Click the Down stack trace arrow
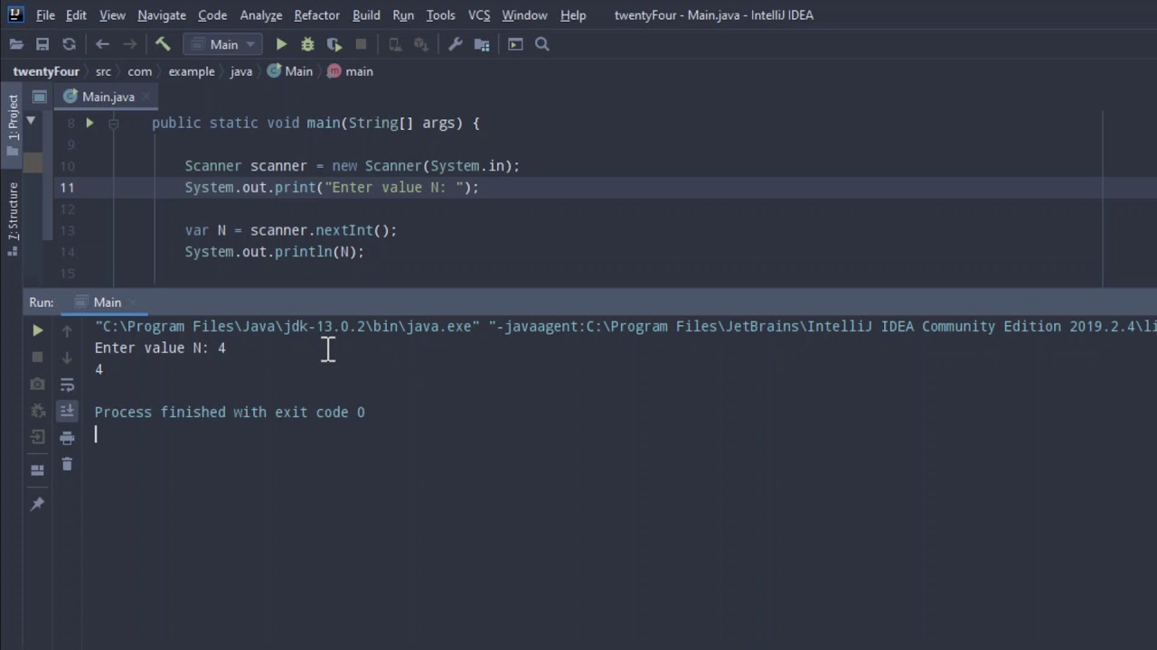 tap(67, 357)
